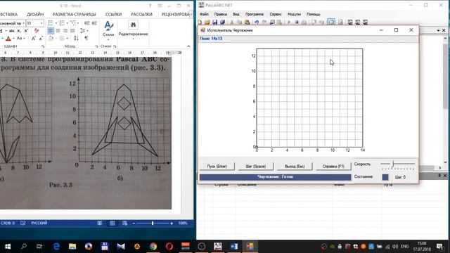Expand the numbered list dropdown arrow
Image resolution: width=450 pixels, height=253 pixels.
(x=67, y=23)
